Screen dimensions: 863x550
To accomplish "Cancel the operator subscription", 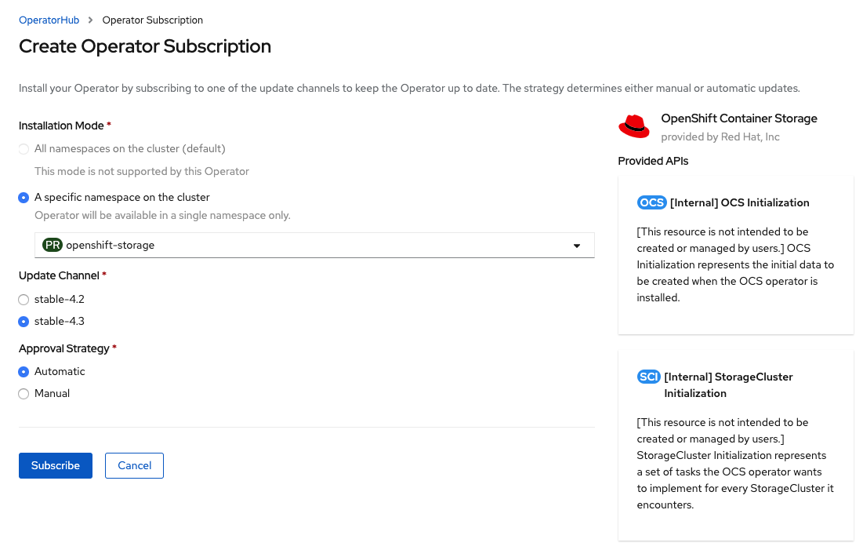I will click(134, 465).
